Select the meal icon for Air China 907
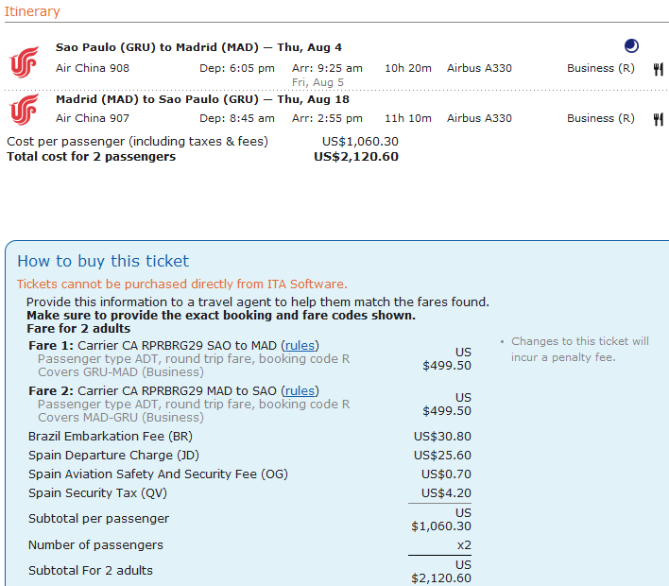The image size is (669, 586). pyautogui.click(x=658, y=119)
